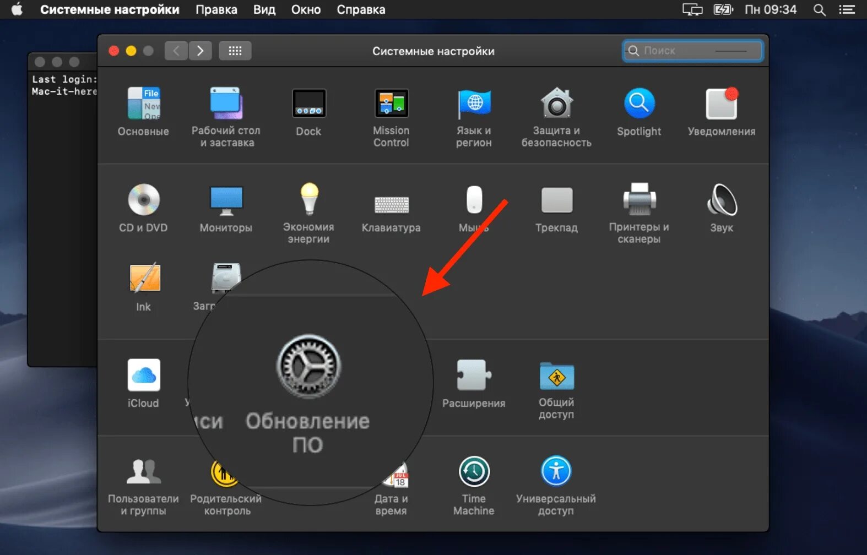The image size is (867, 555).
Task: Open Notification Center menu bar icon
Action: click(x=847, y=9)
